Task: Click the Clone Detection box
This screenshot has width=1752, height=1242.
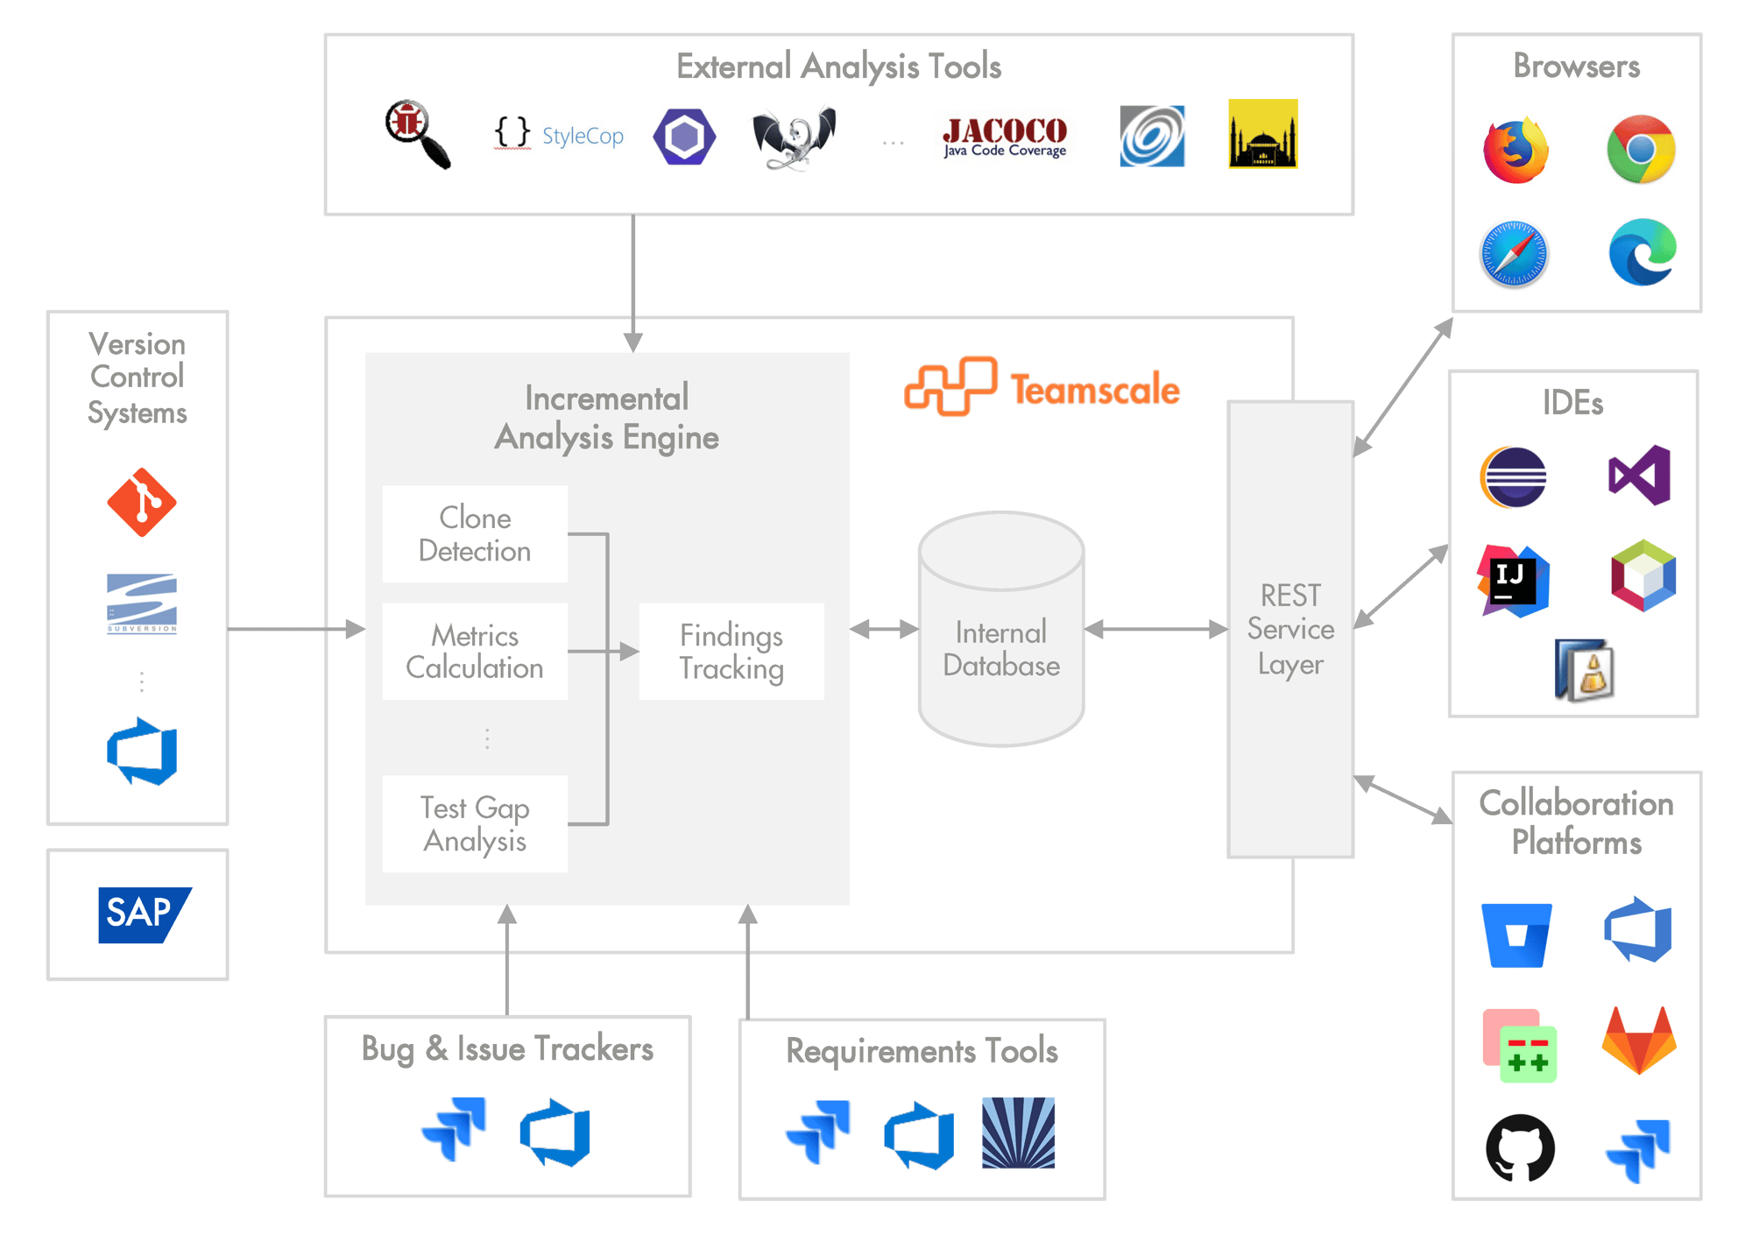Action: (475, 534)
